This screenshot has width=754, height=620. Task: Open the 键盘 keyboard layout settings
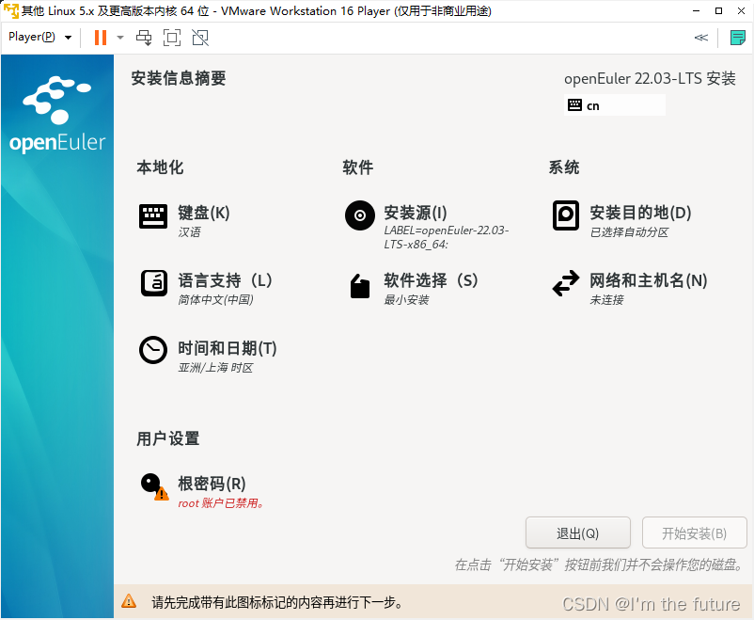coord(202,213)
